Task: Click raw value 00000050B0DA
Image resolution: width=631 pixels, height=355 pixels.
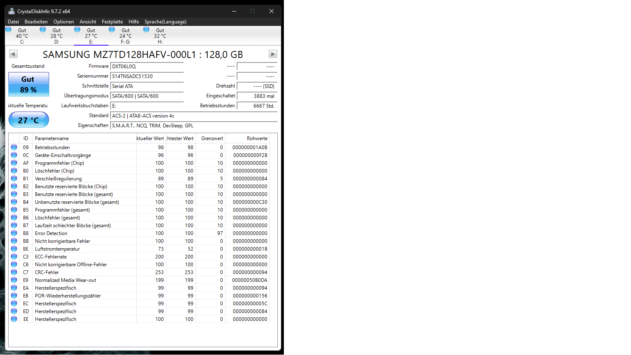Action: click(250, 280)
